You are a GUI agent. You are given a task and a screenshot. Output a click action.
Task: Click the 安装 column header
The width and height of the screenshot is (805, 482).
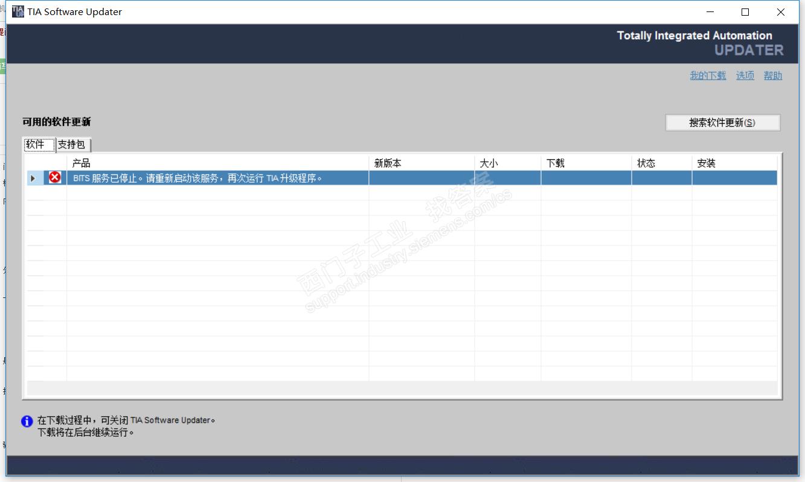pyautogui.click(x=734, y=163)
